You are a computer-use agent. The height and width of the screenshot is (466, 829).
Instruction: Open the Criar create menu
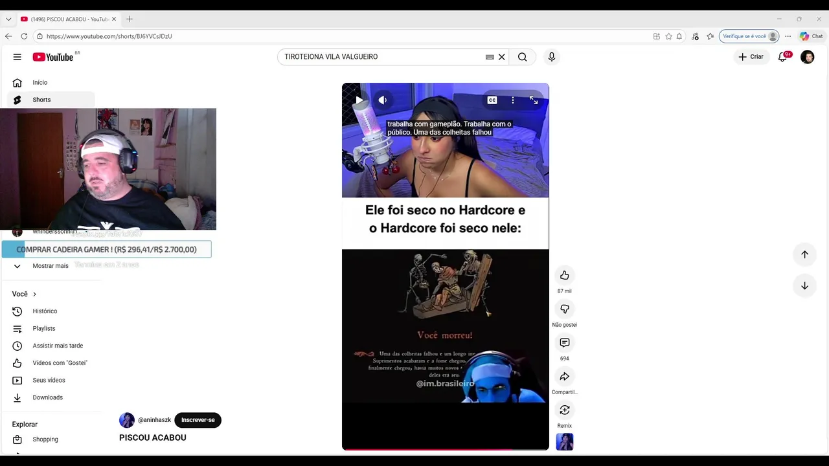coord(751,57)
